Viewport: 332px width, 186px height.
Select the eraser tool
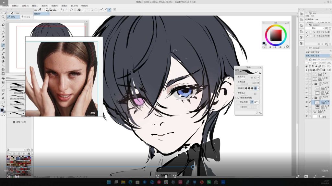[x=3, y=61]
